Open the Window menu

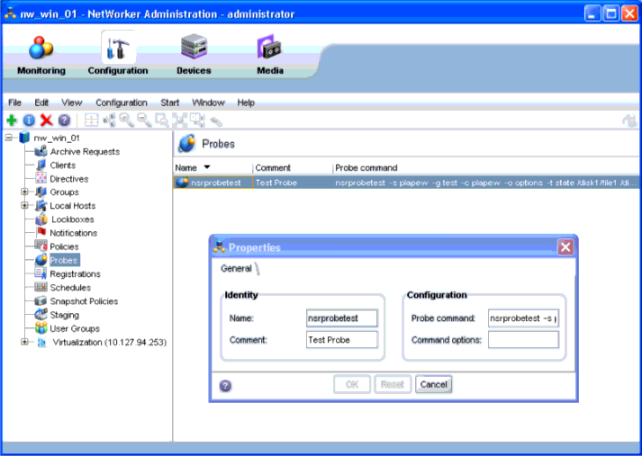pos(208,103)
